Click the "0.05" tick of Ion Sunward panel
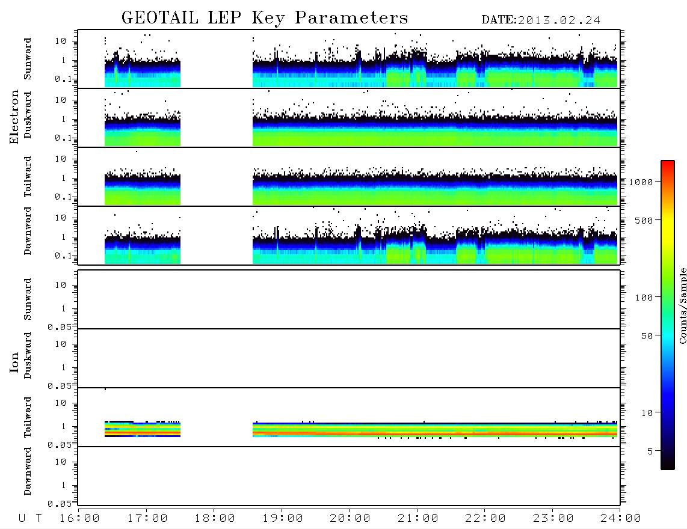This screenshot has height=529, width=687. click(59, 327)
